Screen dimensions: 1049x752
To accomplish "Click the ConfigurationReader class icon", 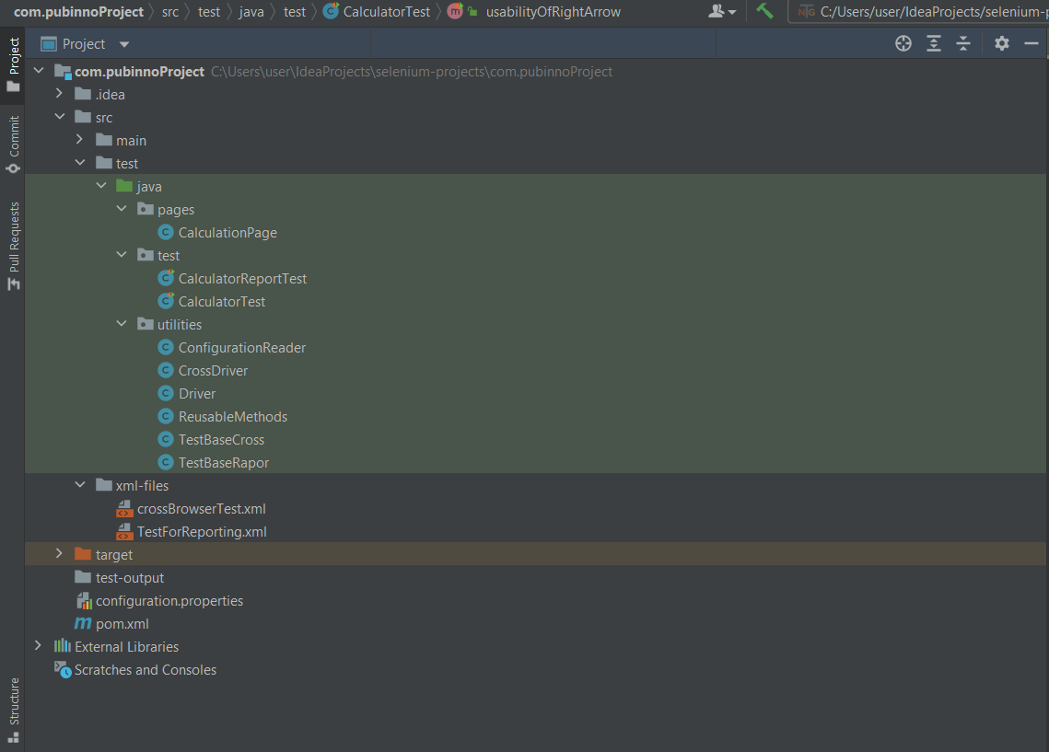I will tap(166, 347).
